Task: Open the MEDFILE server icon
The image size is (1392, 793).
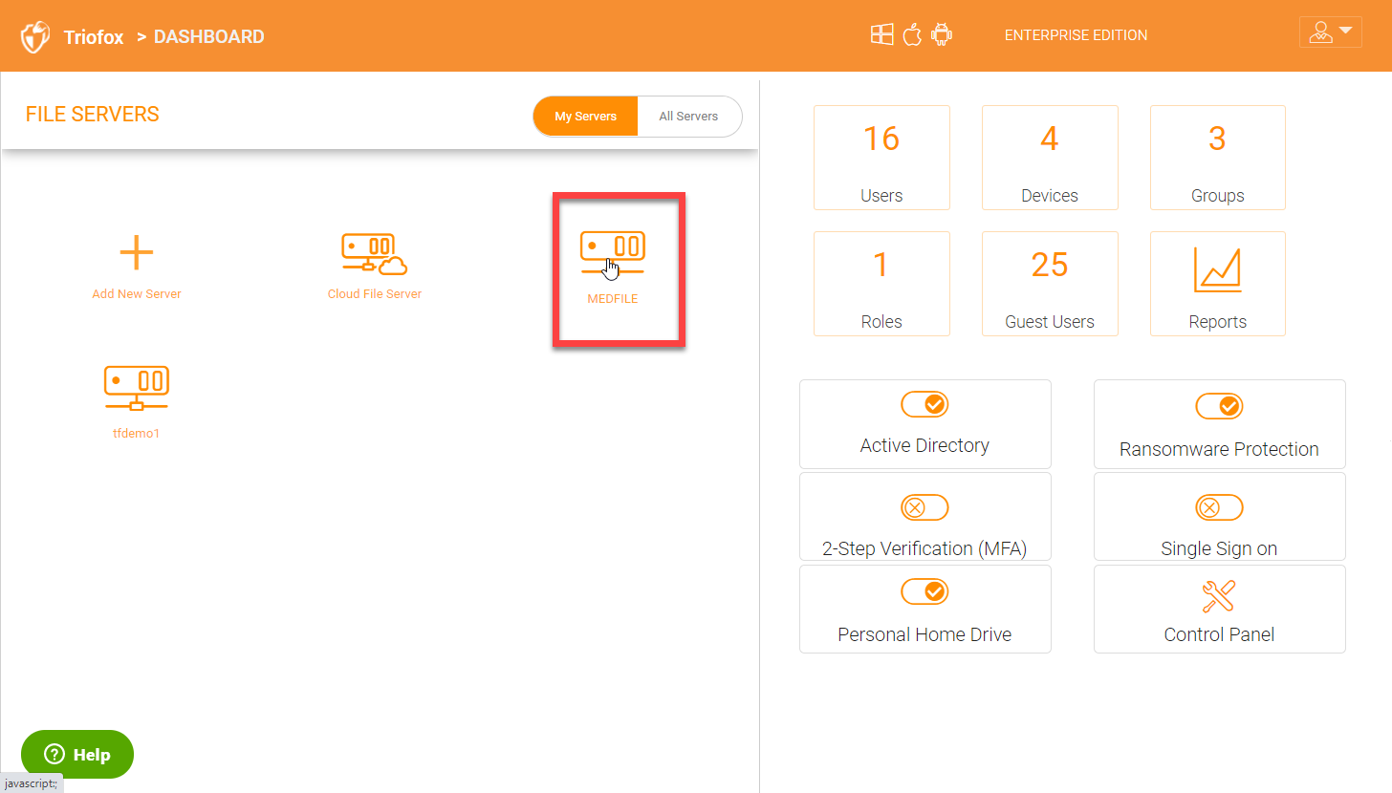Action: tap(613, 254)
